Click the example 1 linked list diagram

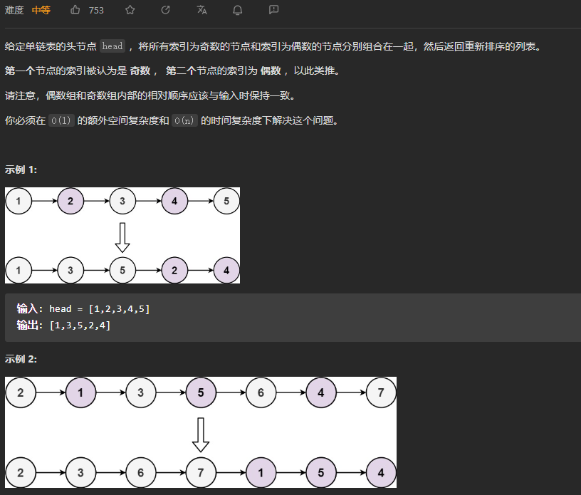click(x=122, y=236)
